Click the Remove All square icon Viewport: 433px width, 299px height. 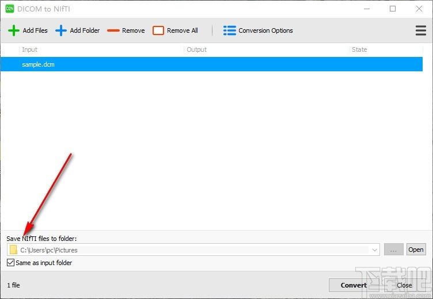click(x=158, y=30)
